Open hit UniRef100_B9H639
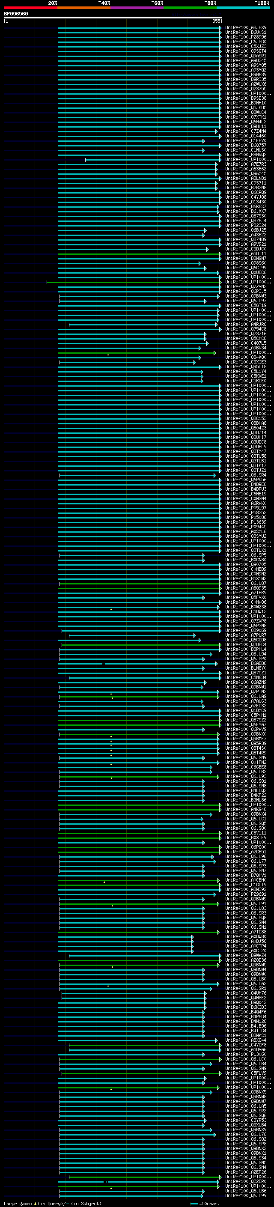Viewport: 274px width, 1207px height. pyautogui.click(x=246, y=75)
